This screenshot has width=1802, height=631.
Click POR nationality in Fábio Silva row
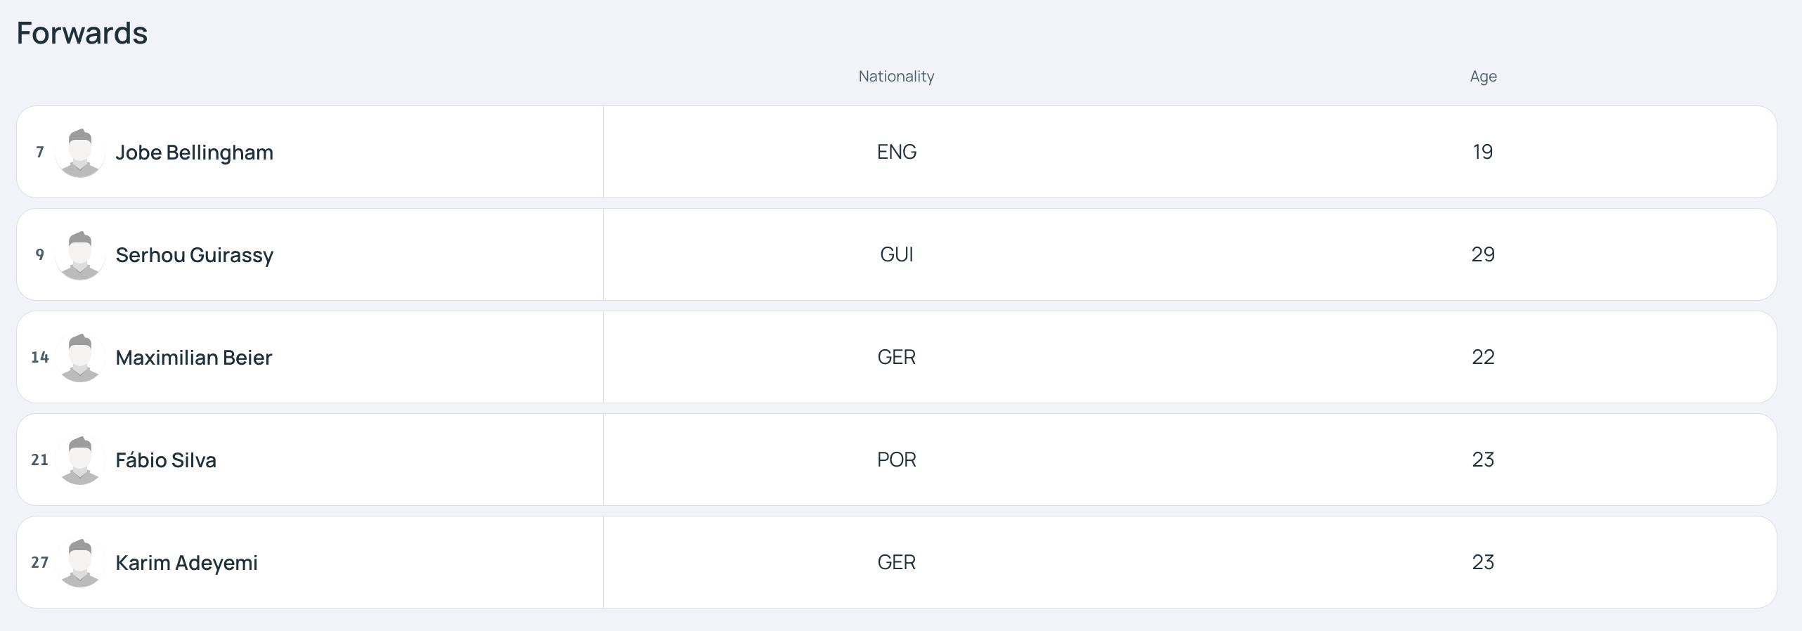(x=896, y=460)
